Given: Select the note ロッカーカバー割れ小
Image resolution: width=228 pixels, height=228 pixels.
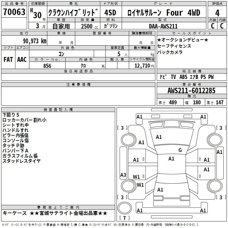Looking at the screenshot, I should tap(25, 120).
